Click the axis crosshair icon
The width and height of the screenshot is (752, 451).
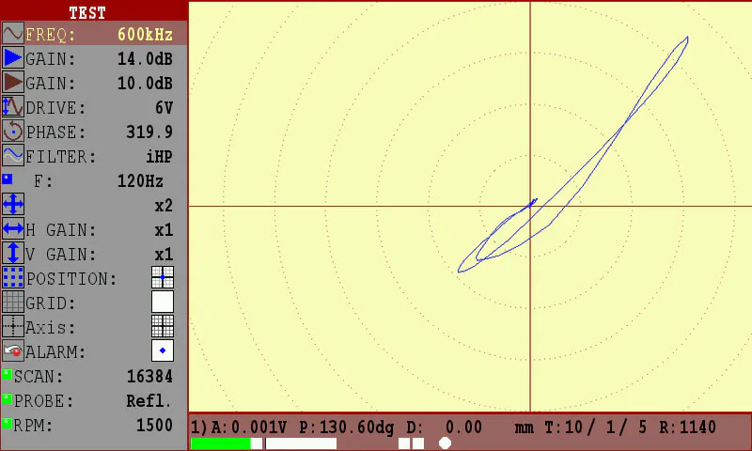tap(12, 327)
